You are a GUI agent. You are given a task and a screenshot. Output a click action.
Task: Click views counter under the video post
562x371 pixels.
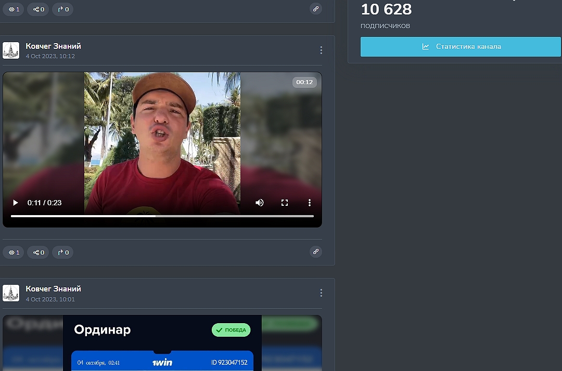click(14, 253)
